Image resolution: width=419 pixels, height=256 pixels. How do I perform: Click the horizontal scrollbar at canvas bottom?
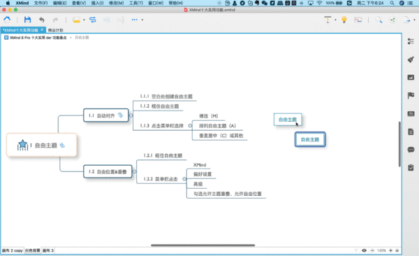click(x=203, y=245)
